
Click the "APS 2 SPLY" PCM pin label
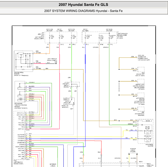pyautogui.click(x=21, y=149)
